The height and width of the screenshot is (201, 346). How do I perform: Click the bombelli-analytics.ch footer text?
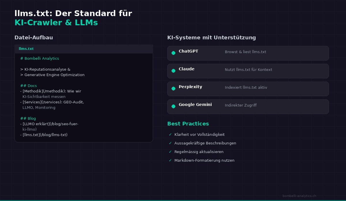(x=299, y=196)
